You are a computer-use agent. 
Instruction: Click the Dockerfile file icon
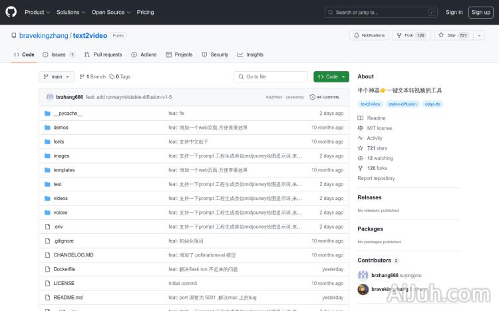click(x=47, y=269)
